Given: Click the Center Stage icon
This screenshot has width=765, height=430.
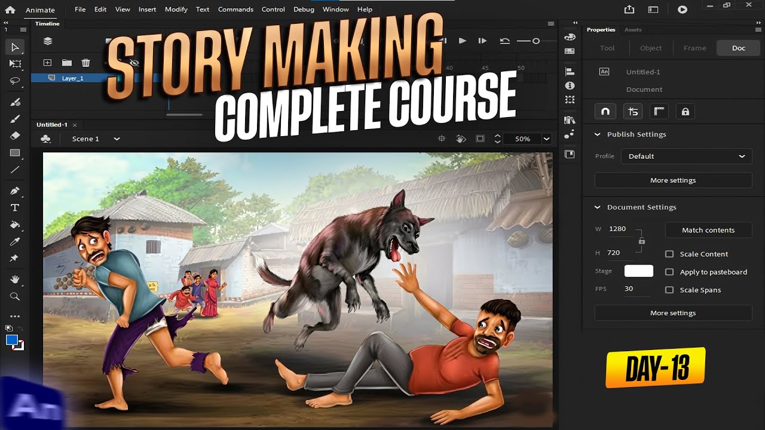Looking at the screenshot, I should click(442, 139).
